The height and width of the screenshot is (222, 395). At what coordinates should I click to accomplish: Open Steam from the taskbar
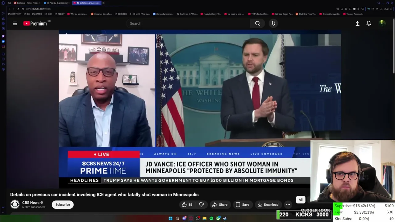point(225,218)
